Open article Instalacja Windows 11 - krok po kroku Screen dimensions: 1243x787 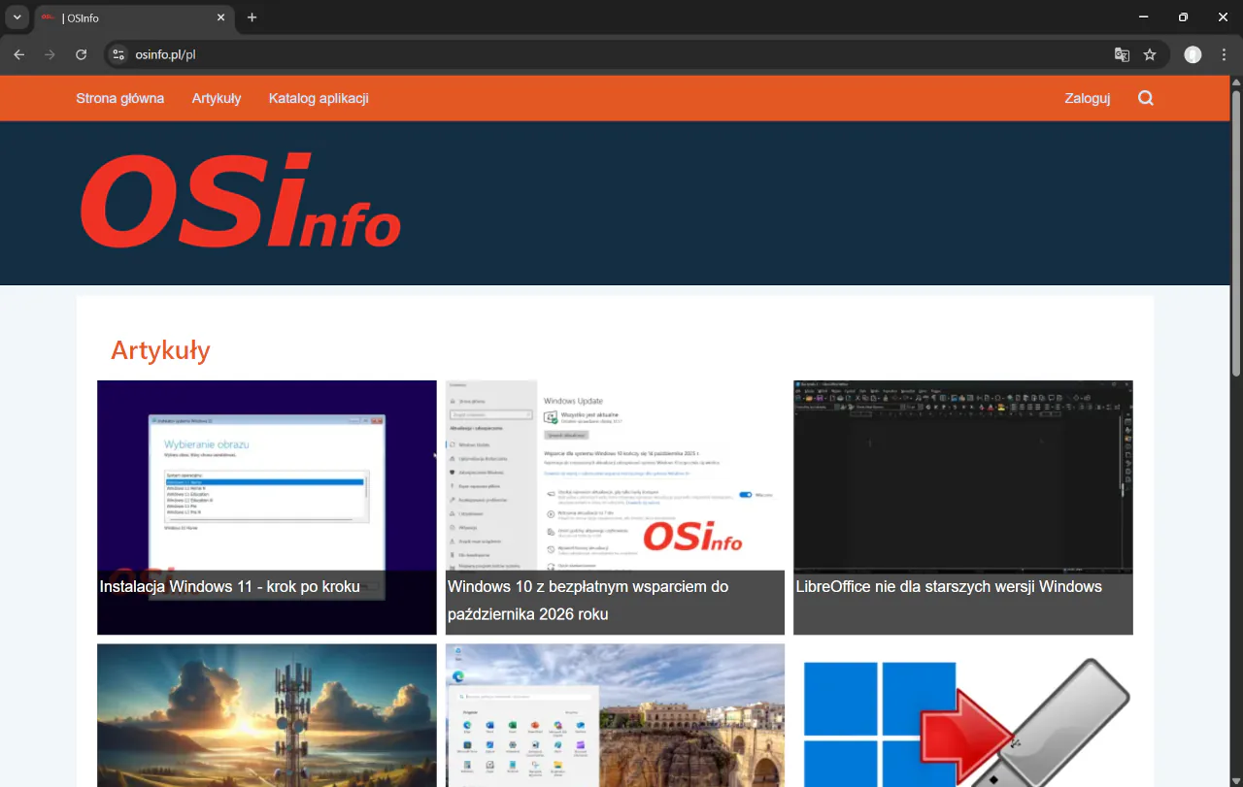point(230,586)
